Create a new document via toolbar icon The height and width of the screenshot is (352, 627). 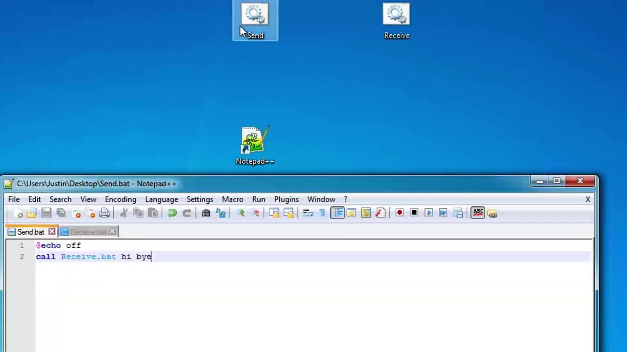click(x=18, y=213)
